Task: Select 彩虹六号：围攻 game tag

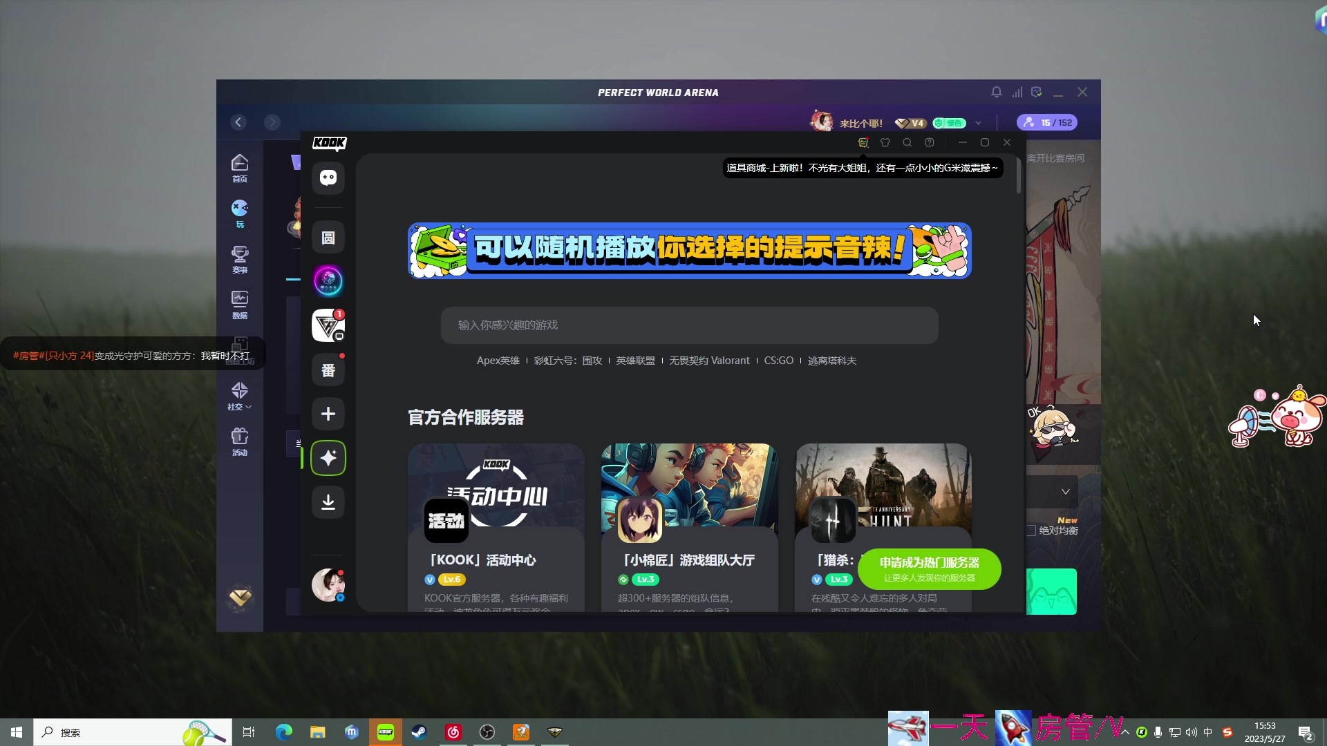Action: click(x=568, y=361)
